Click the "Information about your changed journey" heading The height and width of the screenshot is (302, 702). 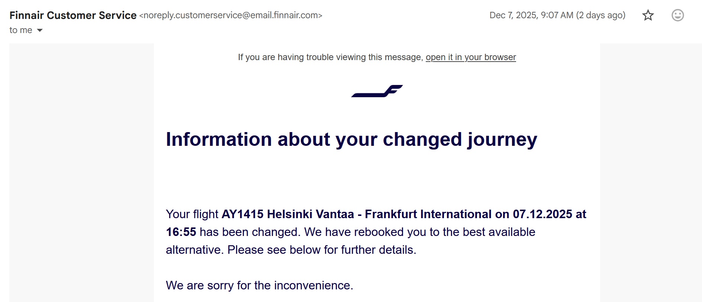351,139
